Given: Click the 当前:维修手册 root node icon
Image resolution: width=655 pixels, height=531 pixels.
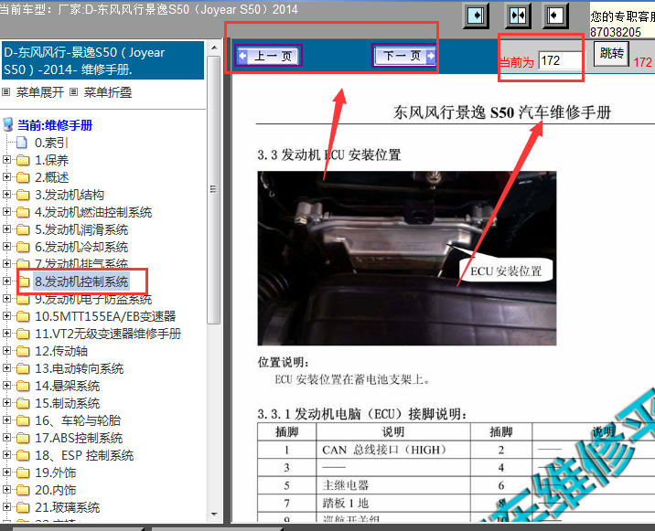Looking at the screenshot, I should coord(8,124).
